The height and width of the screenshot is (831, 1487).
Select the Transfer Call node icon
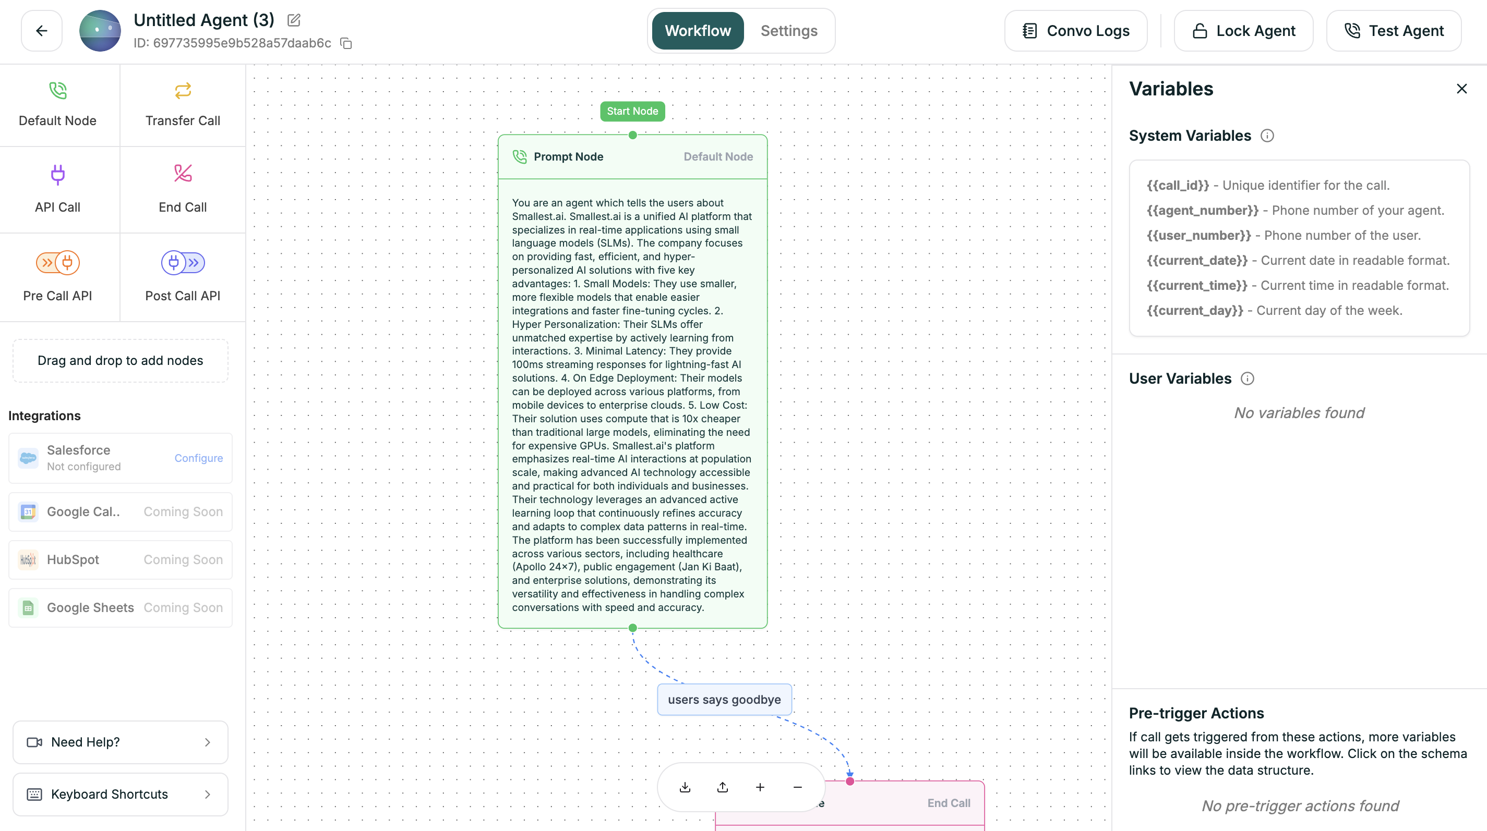click(x=183, y=91)
